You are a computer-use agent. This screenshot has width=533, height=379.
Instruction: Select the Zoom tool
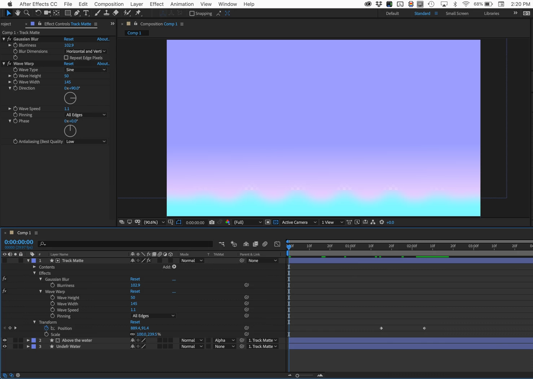click(27, 13)
